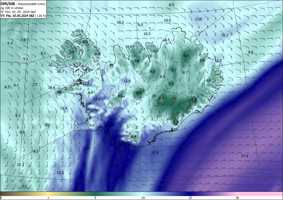Click the 7.7 value on the map
This screenshot has height=200, width=283.
tap(35, 85)
